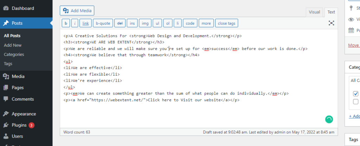Open the Users menu

[x=26, y=137]
